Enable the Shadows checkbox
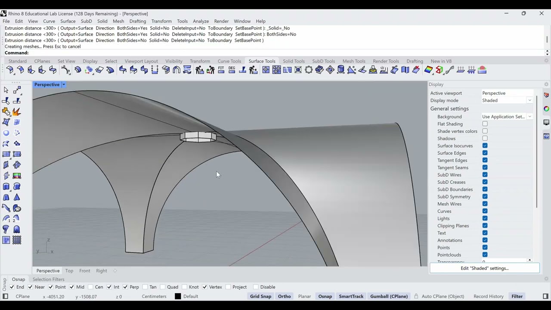 pyautogui.click(x=485, y=138)
